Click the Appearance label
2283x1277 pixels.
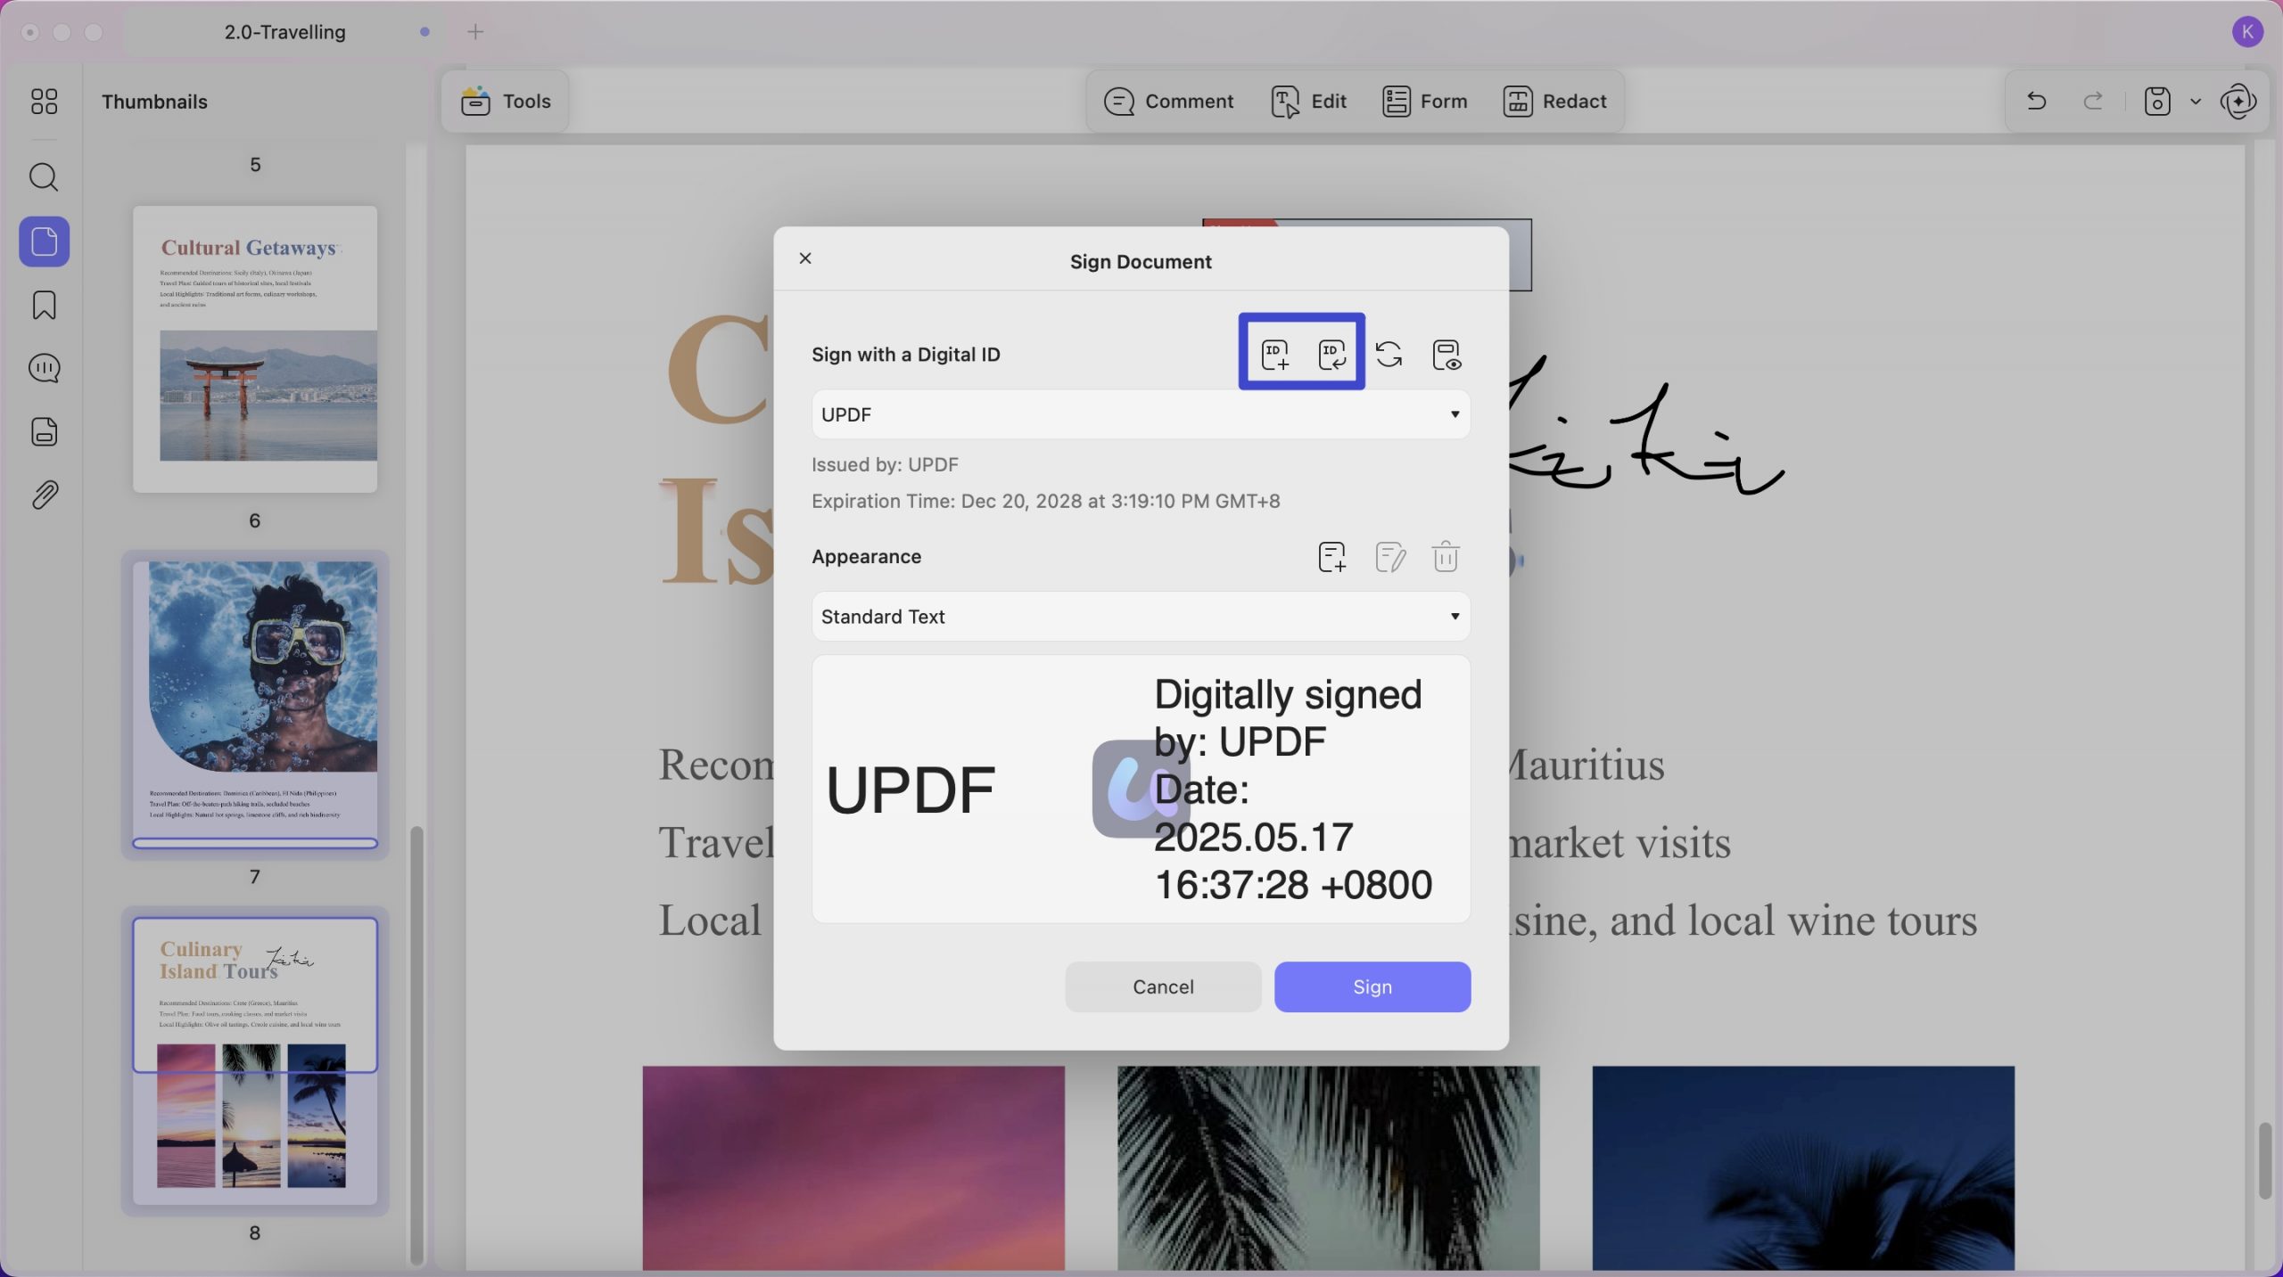coord(866,557)
